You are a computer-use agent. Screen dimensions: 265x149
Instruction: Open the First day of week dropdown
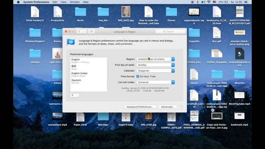[x=156, y=65]
